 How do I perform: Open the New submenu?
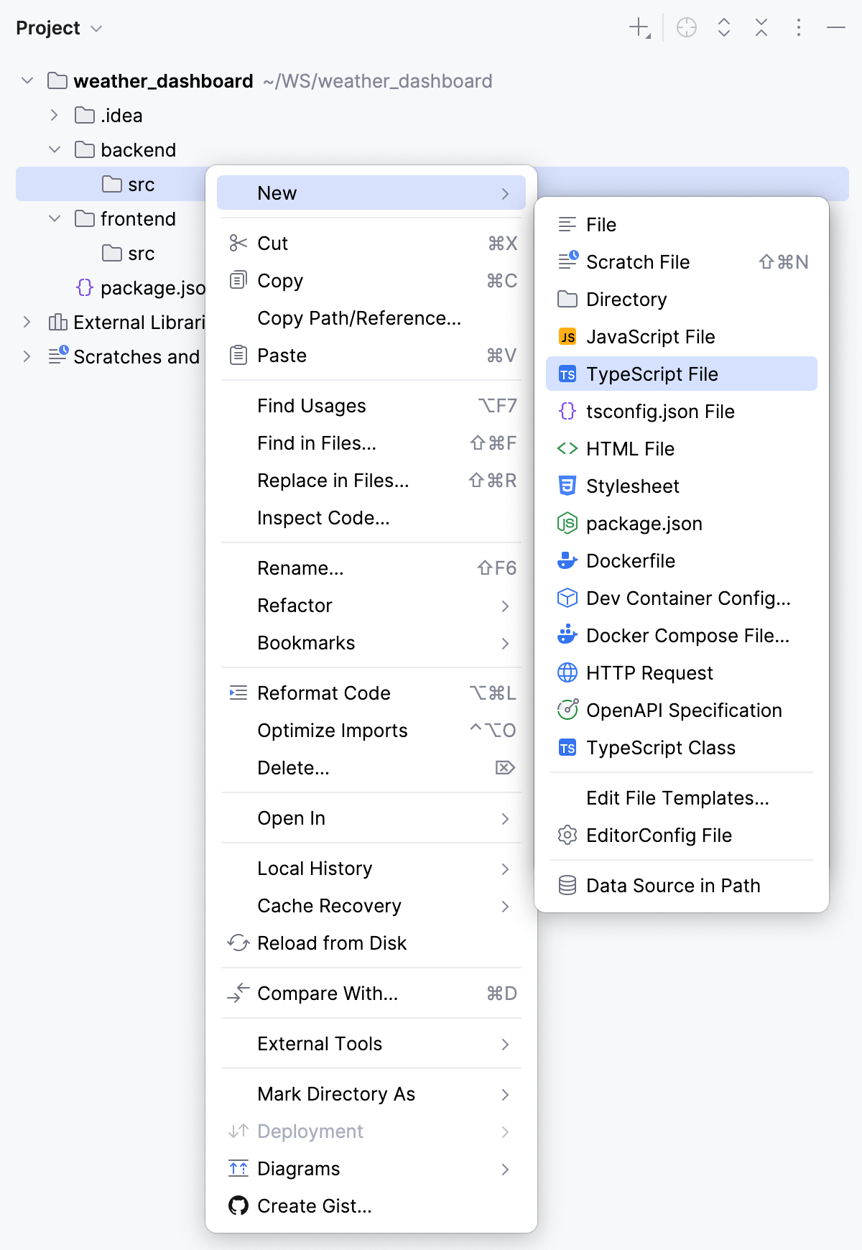pos(371,193)
